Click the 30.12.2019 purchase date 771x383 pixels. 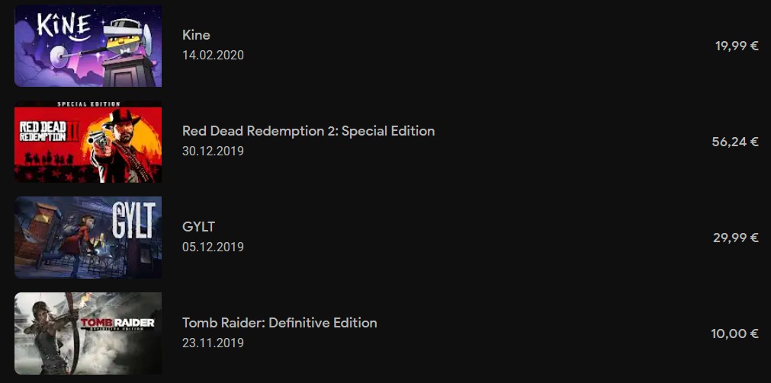tap(213, 151)
